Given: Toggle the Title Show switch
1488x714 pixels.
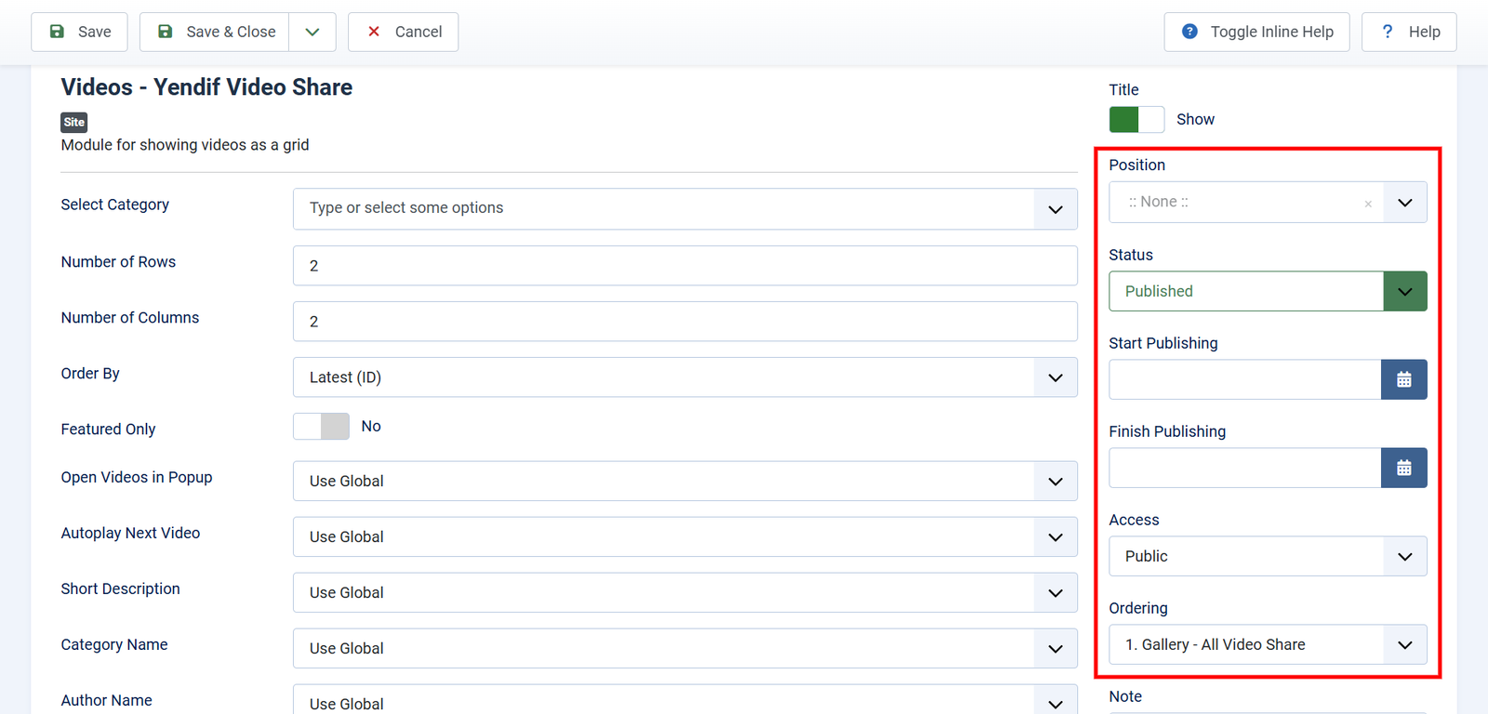Looking at the screenshot, I should click(x=1136, y=119).
